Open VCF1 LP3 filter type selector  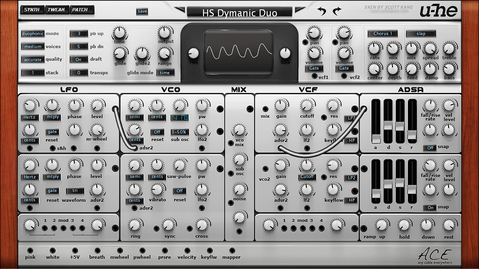point(352,118)
